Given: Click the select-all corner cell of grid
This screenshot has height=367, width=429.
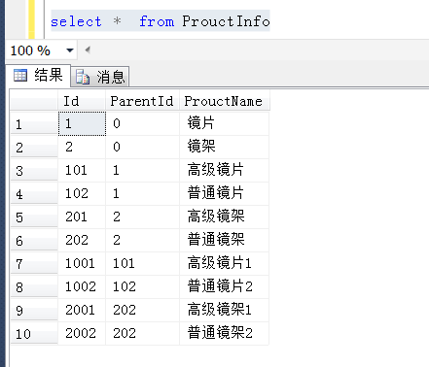Looking at the screenshot, I should 34,101.
